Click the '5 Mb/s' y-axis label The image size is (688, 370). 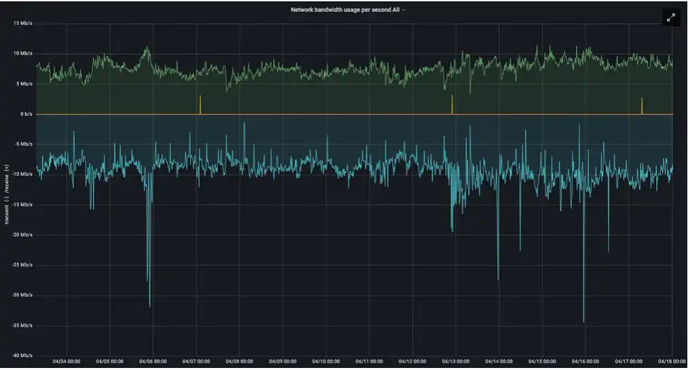24,84
